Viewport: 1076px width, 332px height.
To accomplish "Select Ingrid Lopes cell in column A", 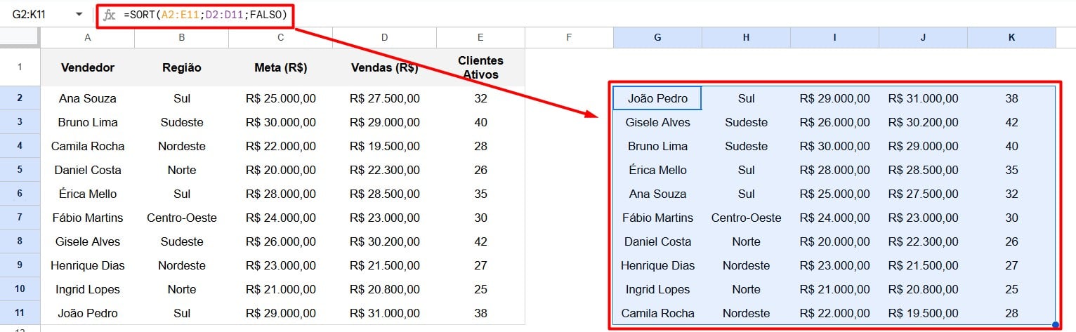I will coord(88,289).
